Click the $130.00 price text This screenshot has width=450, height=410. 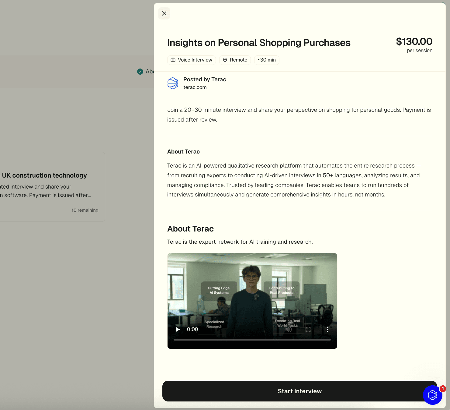[x=414, y=41]
